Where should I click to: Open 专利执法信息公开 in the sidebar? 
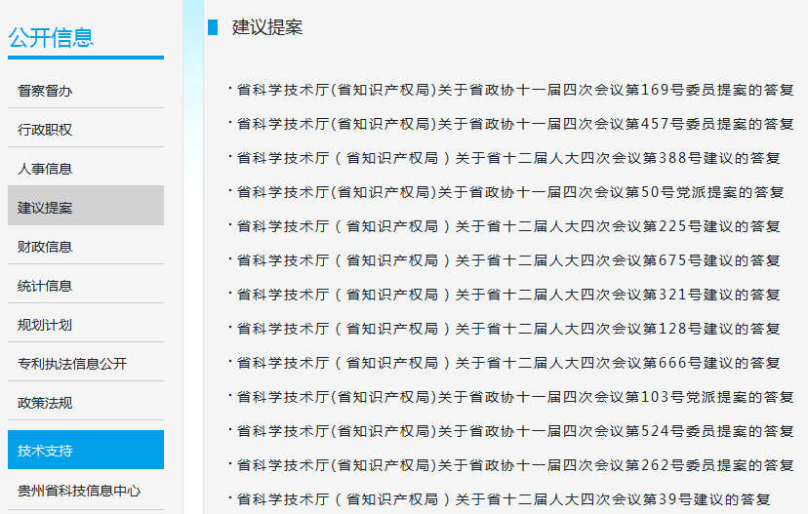72,364
